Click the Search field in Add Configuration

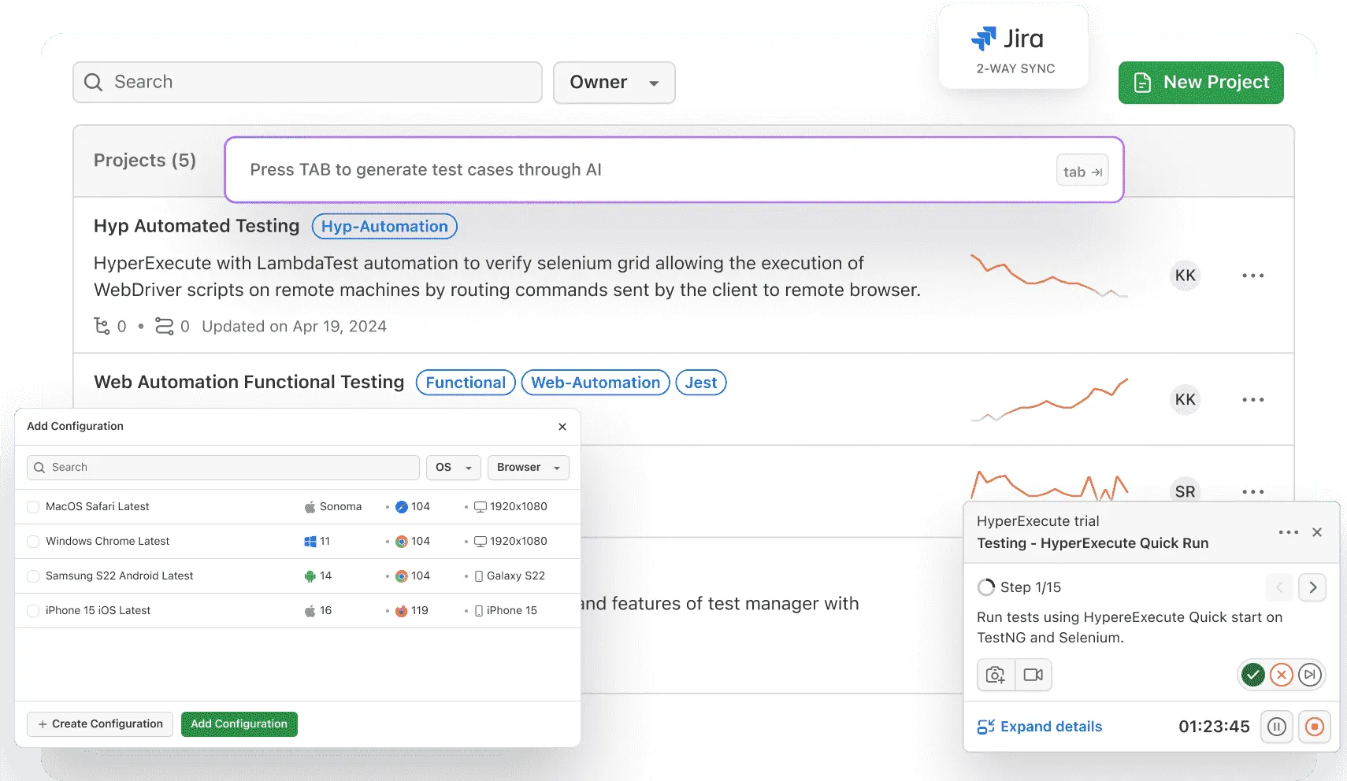(223, 468)
